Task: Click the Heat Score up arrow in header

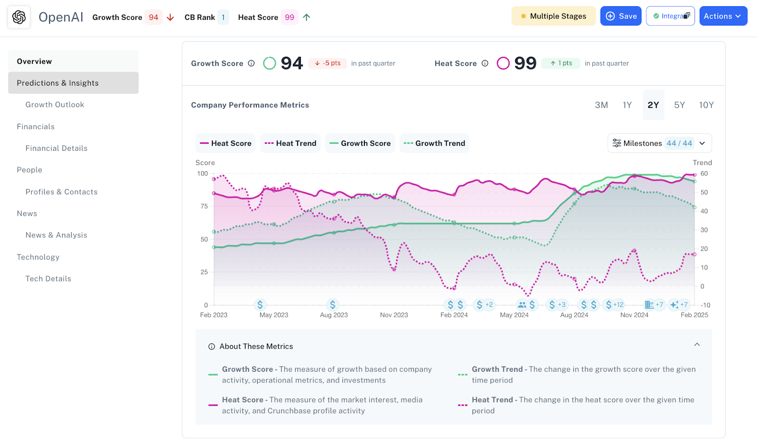Action: (307, 17)
